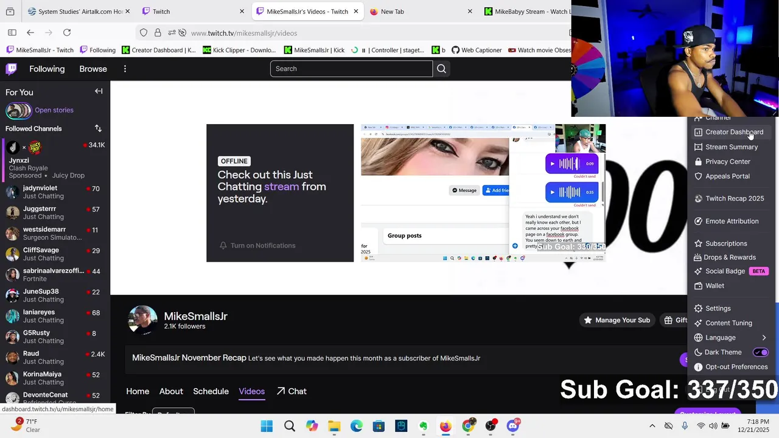
Task: Switch to the Home channel tab
Action: (138, 391)
